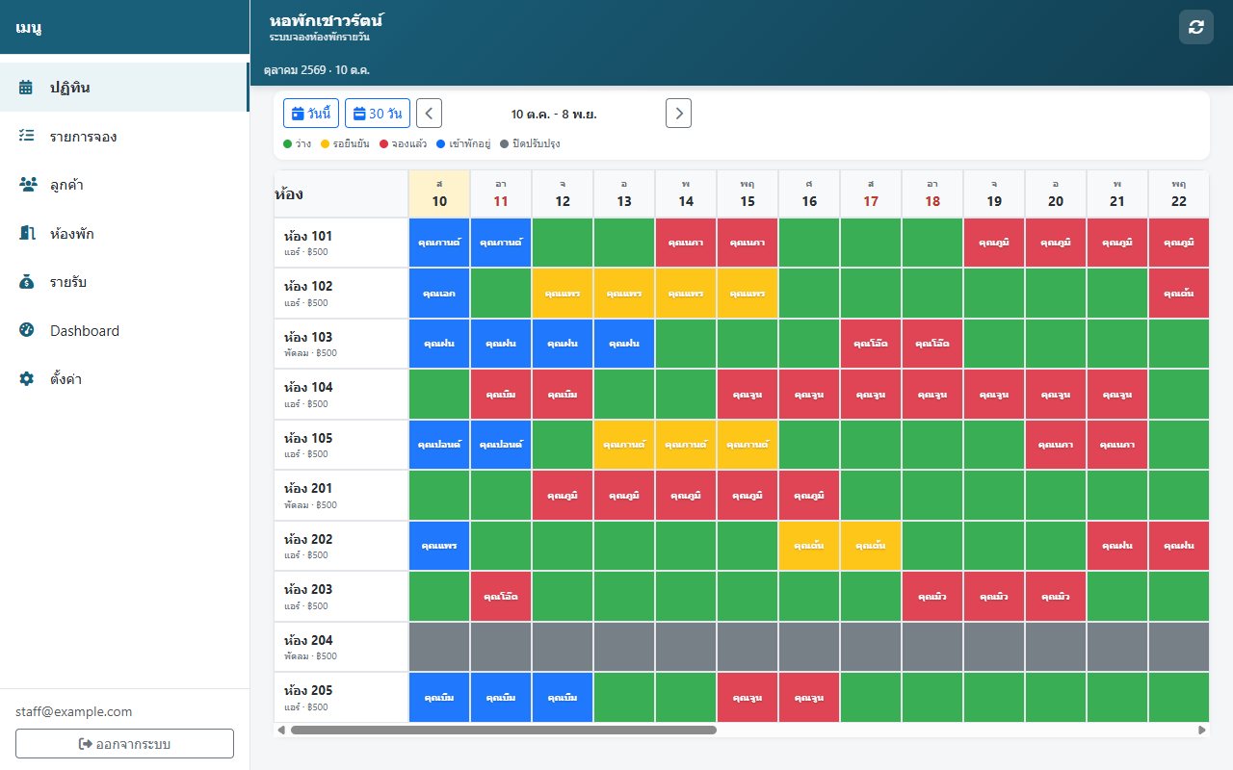Click the ลูกค้า customers people icon
This screenshot has width=1233, height=770.
tap(27, 184)
